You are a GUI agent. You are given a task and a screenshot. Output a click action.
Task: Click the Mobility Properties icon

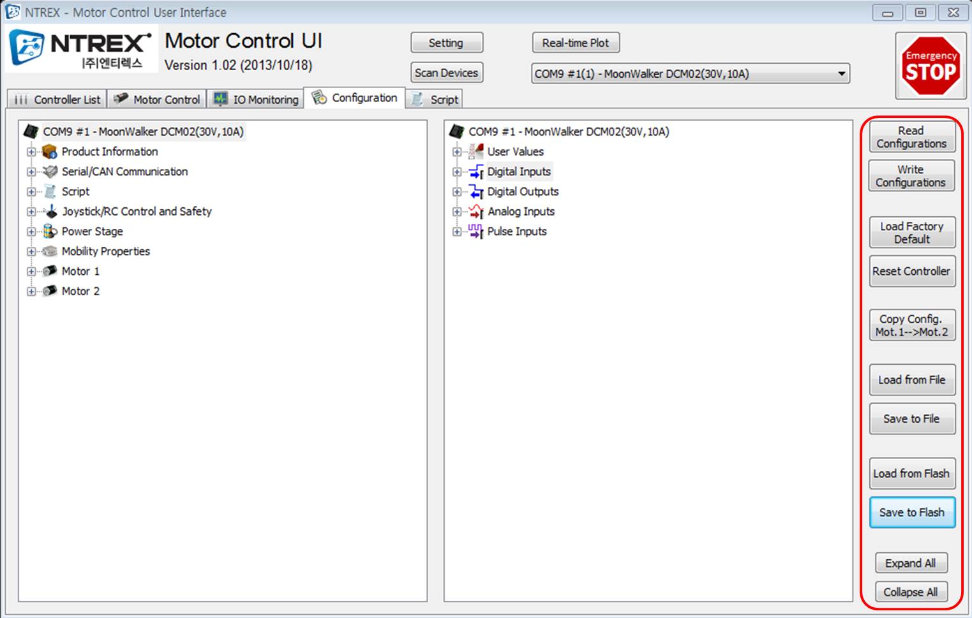pyautogui.click(x=50, y=251)
